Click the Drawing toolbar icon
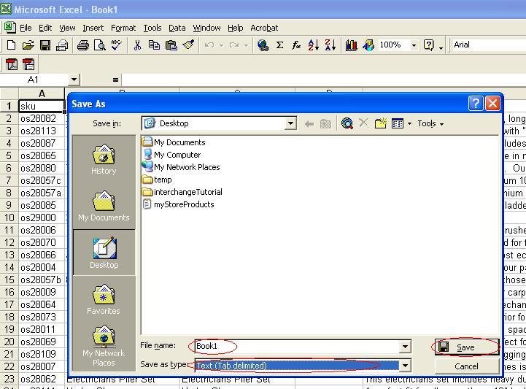The width and height of the screenshot is (526, 389). [x=368, y=45]
